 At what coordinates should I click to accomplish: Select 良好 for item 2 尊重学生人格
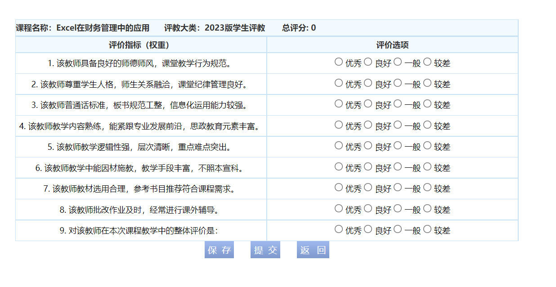368,83
